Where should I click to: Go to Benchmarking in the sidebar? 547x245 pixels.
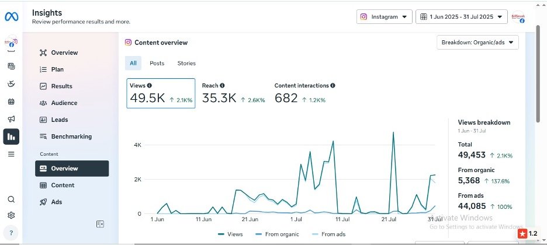pyautogui.click(x=71, y=136)
